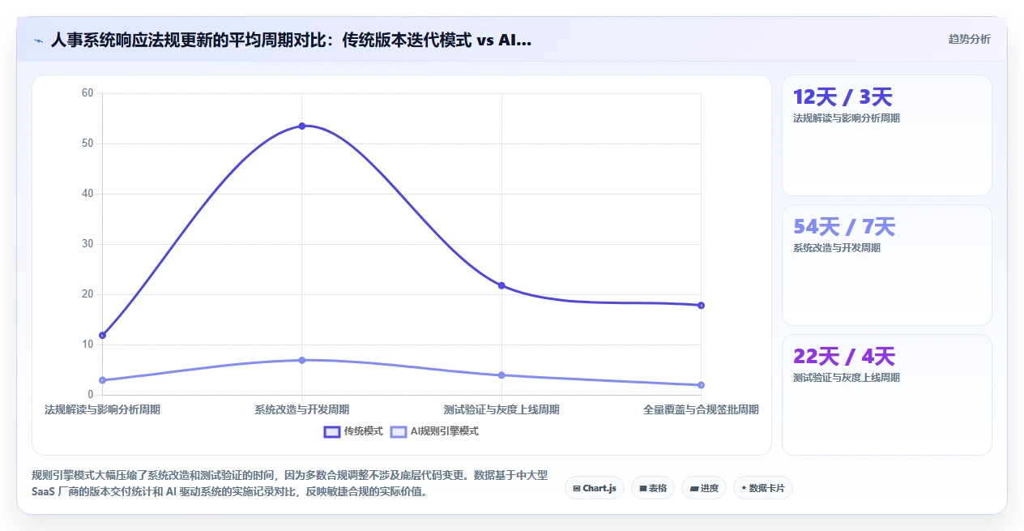The width and height of the screenshot is (1024, 531).
Task: Click the 传统模式 peak point at 系统改造与开发周期
Action: (302, 126)
